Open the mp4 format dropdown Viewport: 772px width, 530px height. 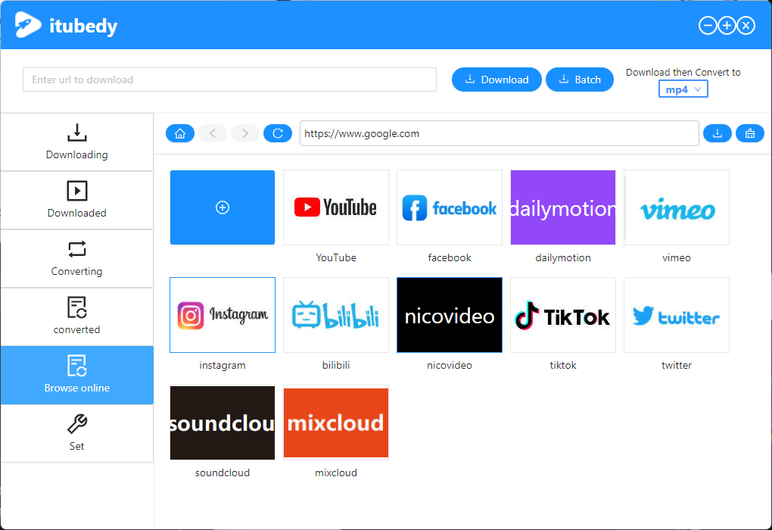pos(683,89)
